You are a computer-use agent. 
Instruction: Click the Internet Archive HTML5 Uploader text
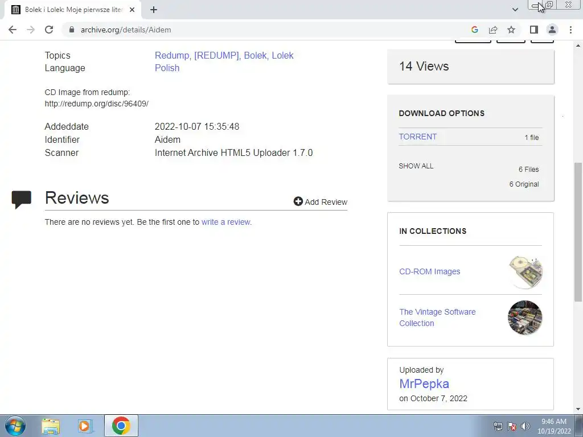[x=233, y=152]
